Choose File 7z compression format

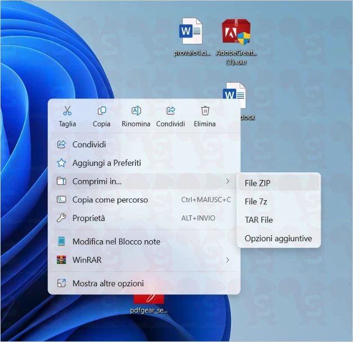click(x=256, y=201)
